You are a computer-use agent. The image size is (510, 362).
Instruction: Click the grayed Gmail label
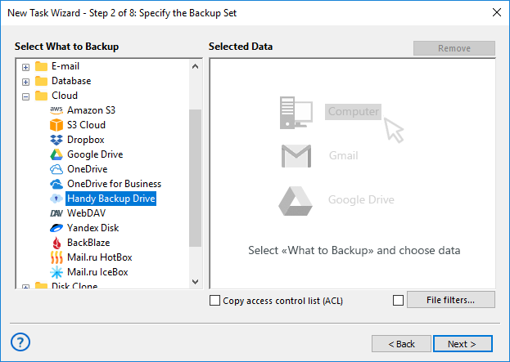[x=344, y=156]
